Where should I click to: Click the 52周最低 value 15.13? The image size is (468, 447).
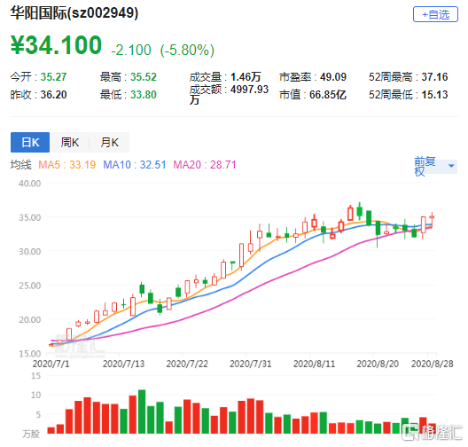tap(434, 95)
